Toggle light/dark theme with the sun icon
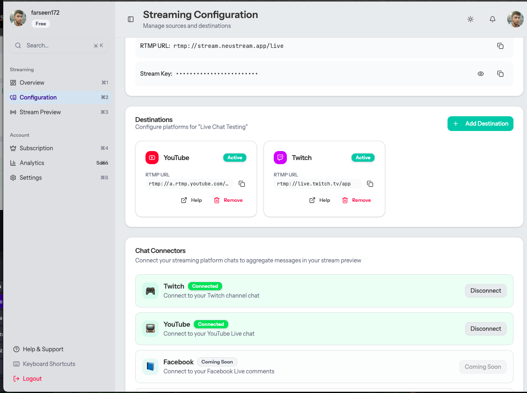 [x=470, y=19]
